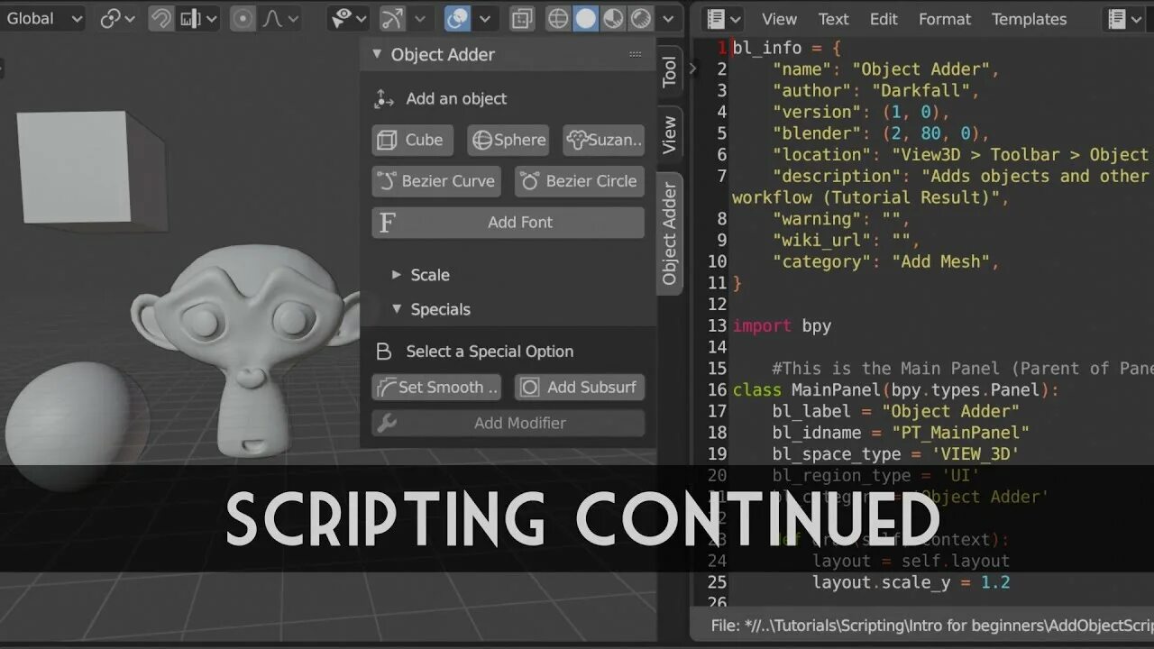Open the overlays options dropdown arrow
Viewport: 1154px width, 649px height.
484,18
